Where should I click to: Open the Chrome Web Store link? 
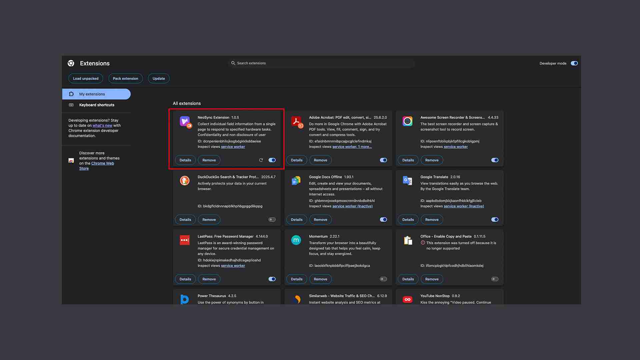click(x=103, y=163)
